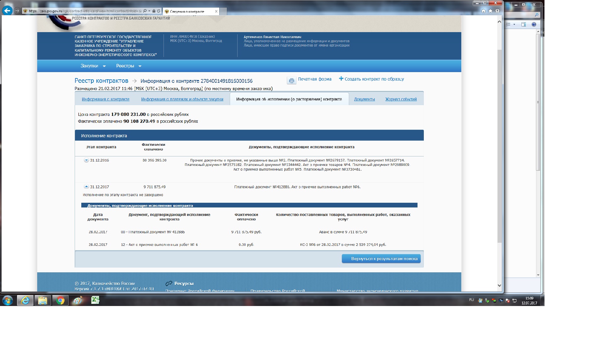Click Explorer window search magnifier icon
605x340 pixels.
point(537,15)
